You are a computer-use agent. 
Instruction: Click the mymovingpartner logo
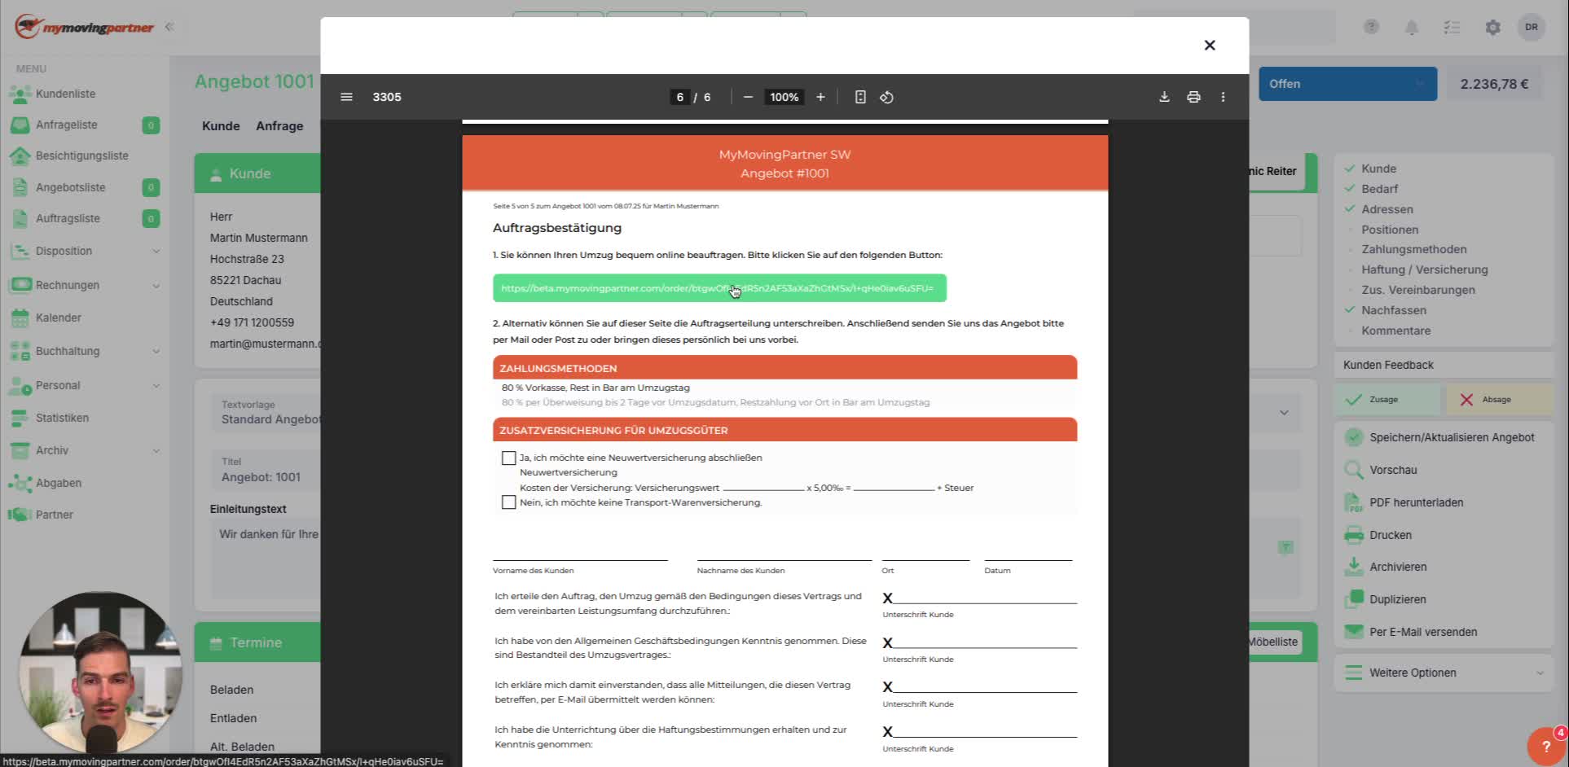click(x=84, y=27)
